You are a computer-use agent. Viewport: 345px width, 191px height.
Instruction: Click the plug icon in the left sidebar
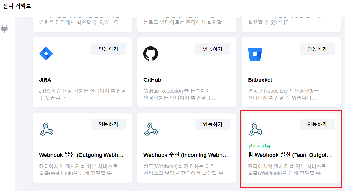pyautogui.click(x=4, y=29)
